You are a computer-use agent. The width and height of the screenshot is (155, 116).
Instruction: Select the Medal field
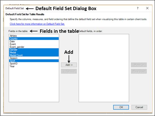click(34, 52)
